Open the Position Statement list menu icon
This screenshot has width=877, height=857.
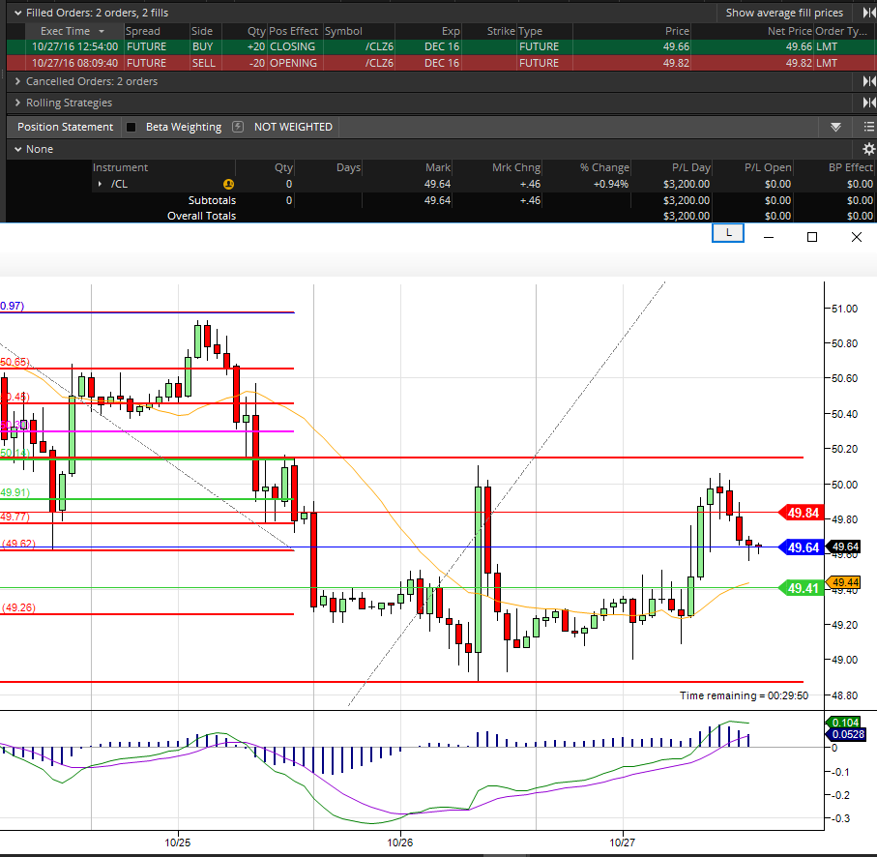coord(868,127)
